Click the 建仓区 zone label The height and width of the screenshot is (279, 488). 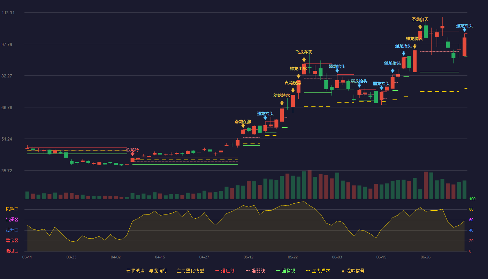(12, 241)
